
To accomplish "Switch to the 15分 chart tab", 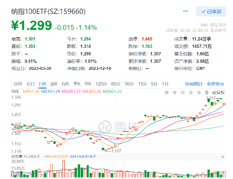I will click(x=142, y=84).
